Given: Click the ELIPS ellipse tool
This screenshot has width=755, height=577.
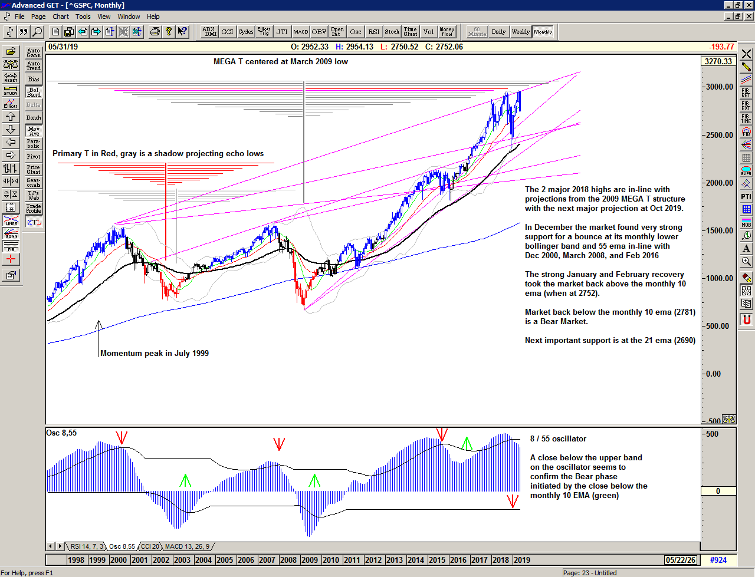Looking at the screenshot, I should click(x=746, y=171).
